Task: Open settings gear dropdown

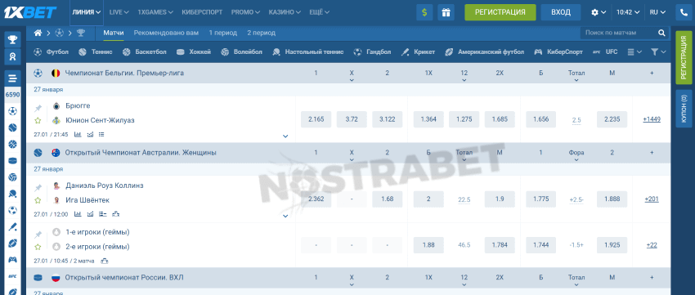Action: pyautogui.click(x=599, y=12)
